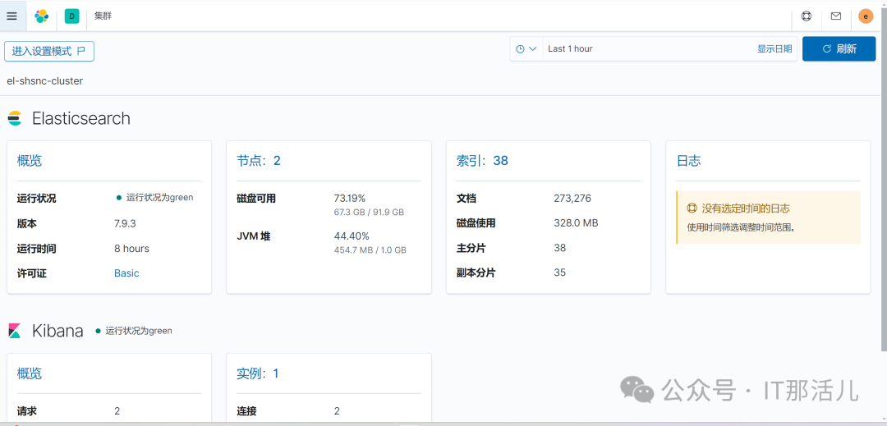This screenshot has width=887, height=426.
Task: Click the 磁盘使用 label
Action: pos(476,223)
